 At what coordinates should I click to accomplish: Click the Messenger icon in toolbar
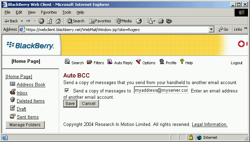point(169,21)
